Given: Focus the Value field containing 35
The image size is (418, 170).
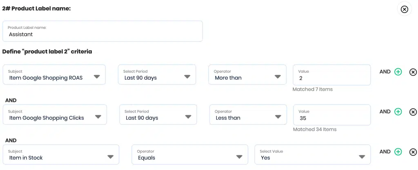Looking at the screenshot, I should pyautogui.click(x=332, y=115).
